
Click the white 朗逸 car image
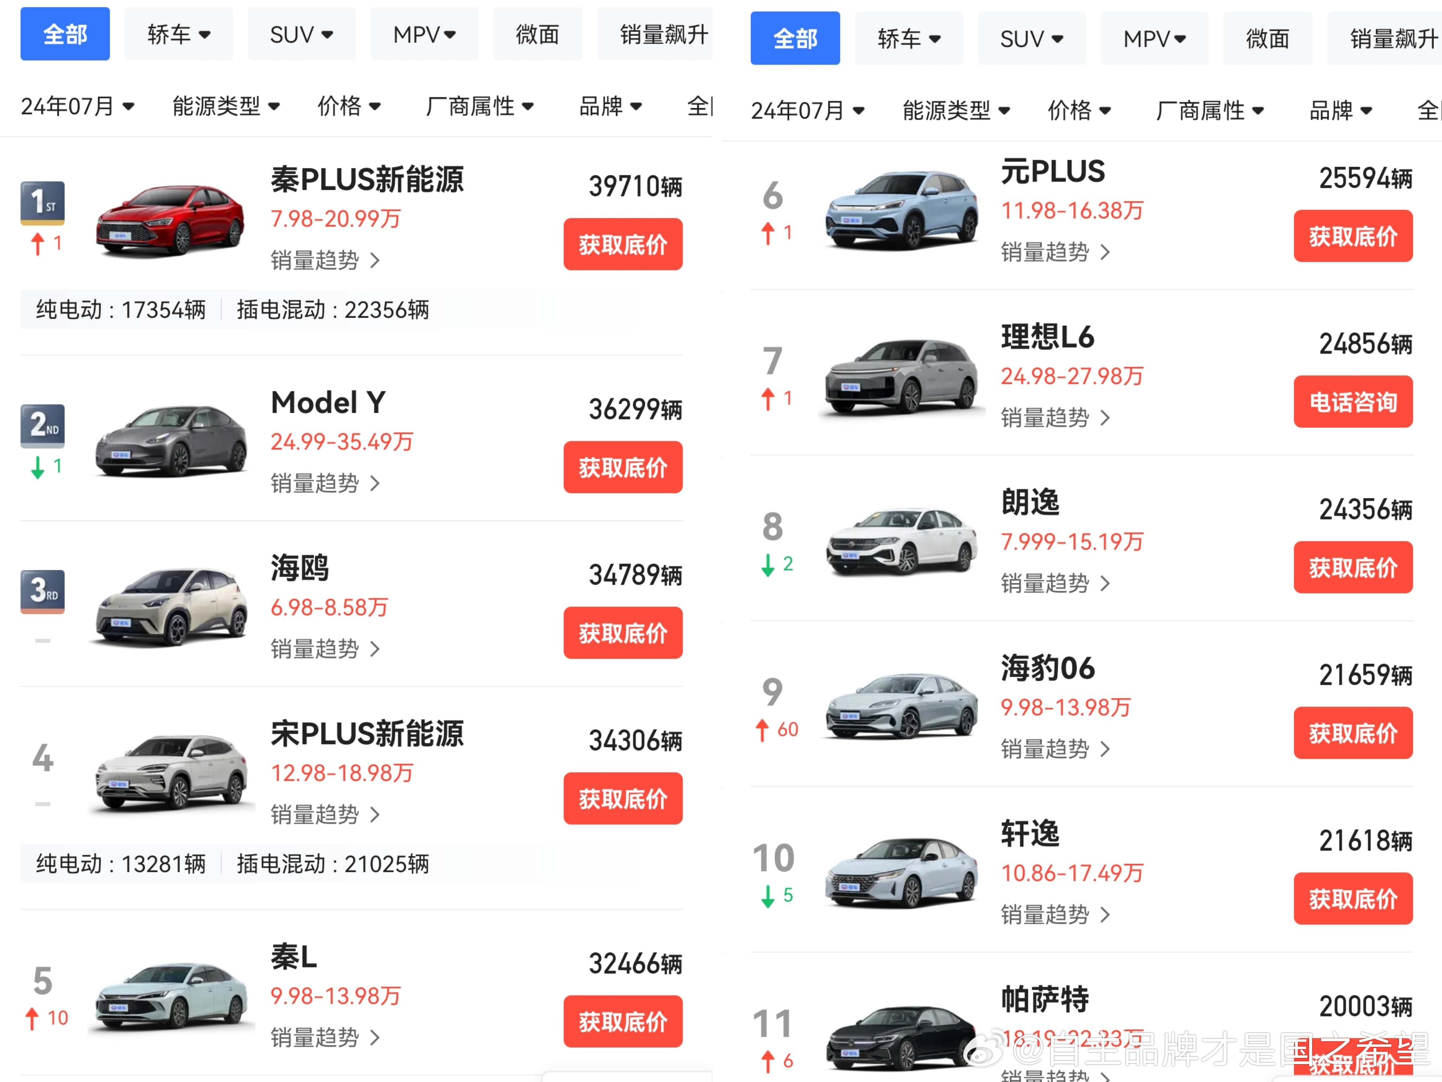902,543
